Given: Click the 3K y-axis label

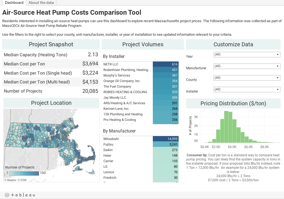Looking at the screenshot, I should point(196,117).
